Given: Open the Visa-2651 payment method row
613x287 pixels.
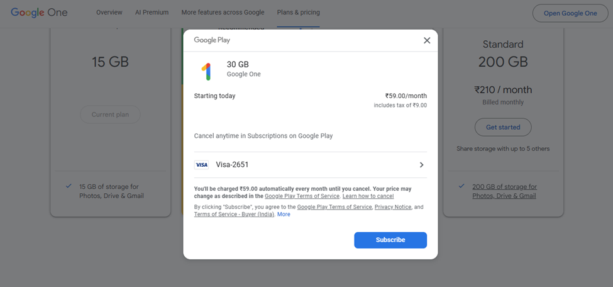Looking at the screenshot, I should pos(311,165).
